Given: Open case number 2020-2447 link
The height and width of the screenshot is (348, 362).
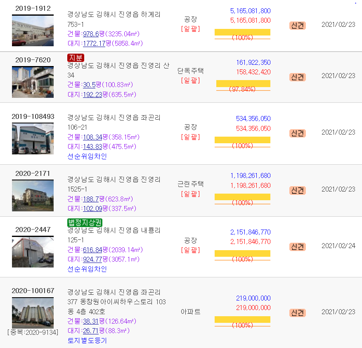Looking at the screenshot, I should click(33, 230).
